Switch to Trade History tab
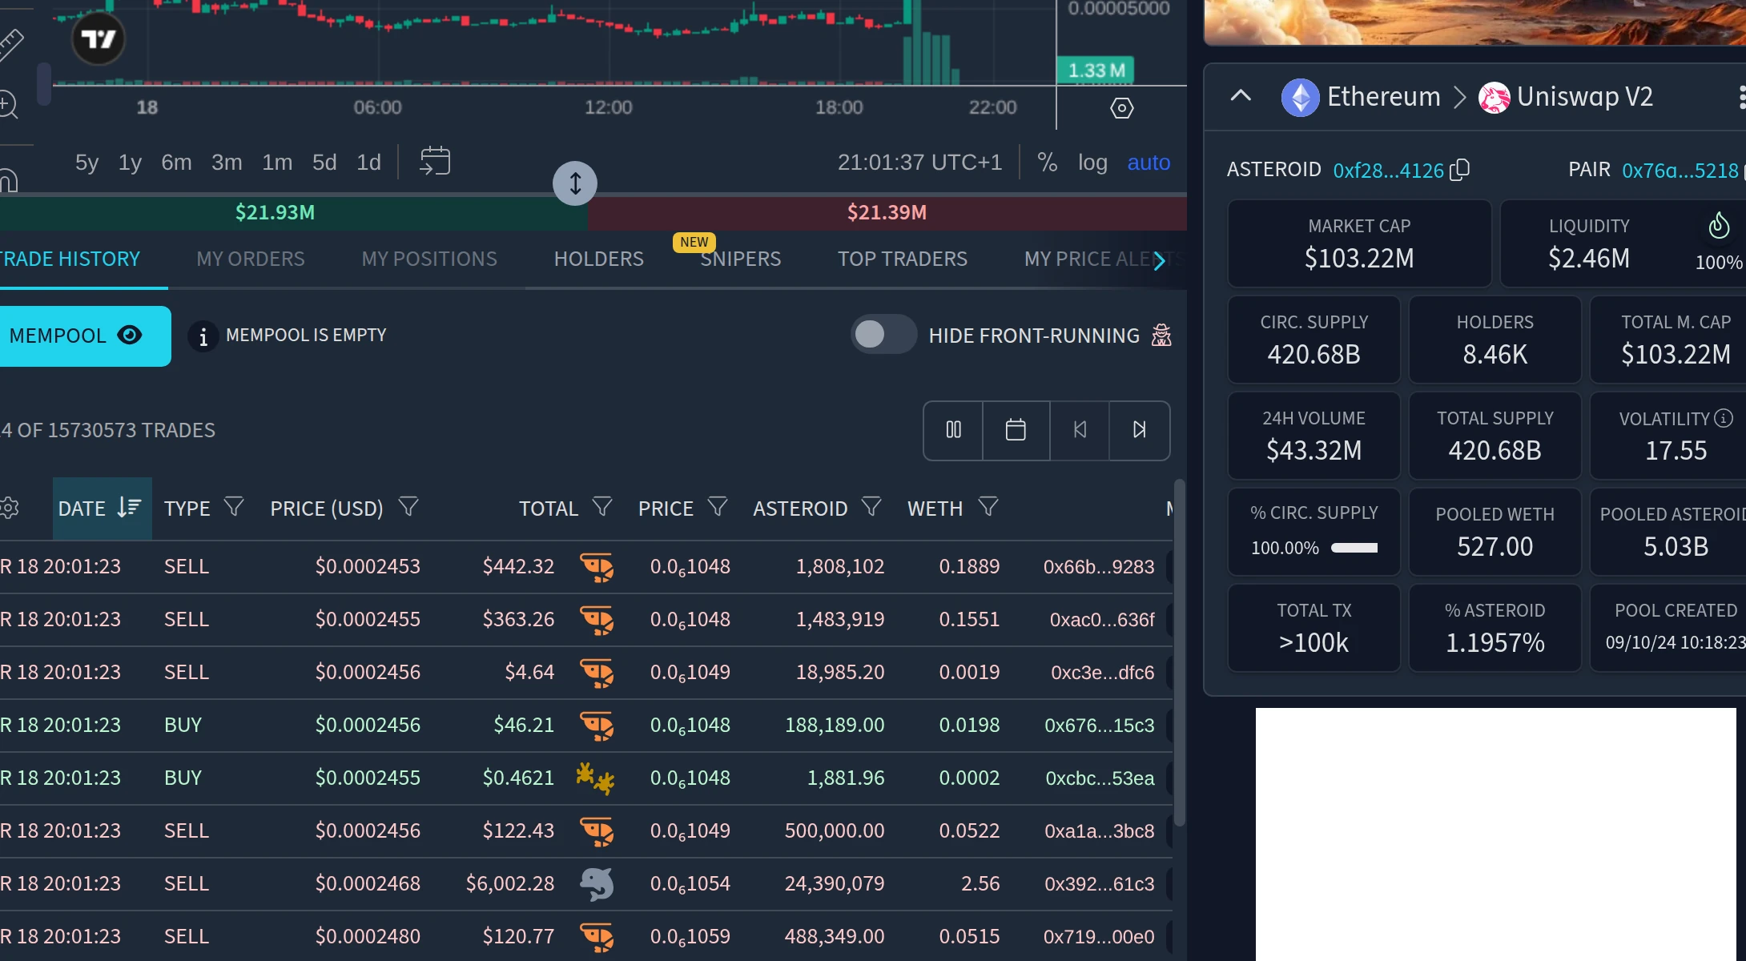1746x961 pixels. pos(70,259)
